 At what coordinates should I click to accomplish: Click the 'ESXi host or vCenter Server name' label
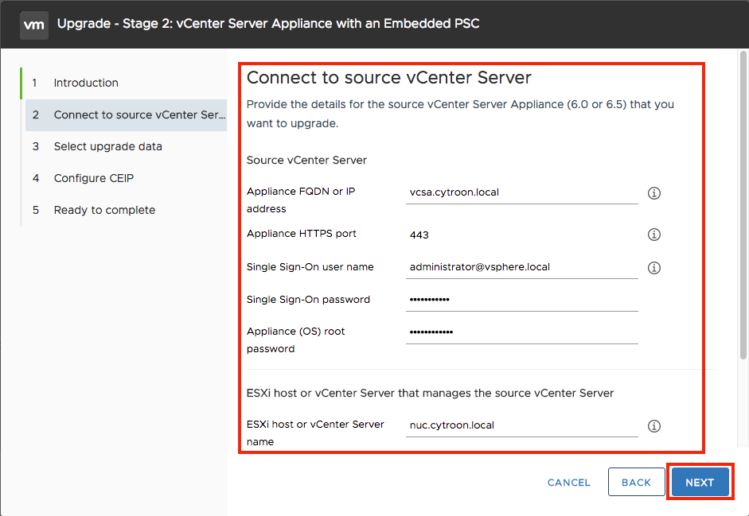pos(315,433)
